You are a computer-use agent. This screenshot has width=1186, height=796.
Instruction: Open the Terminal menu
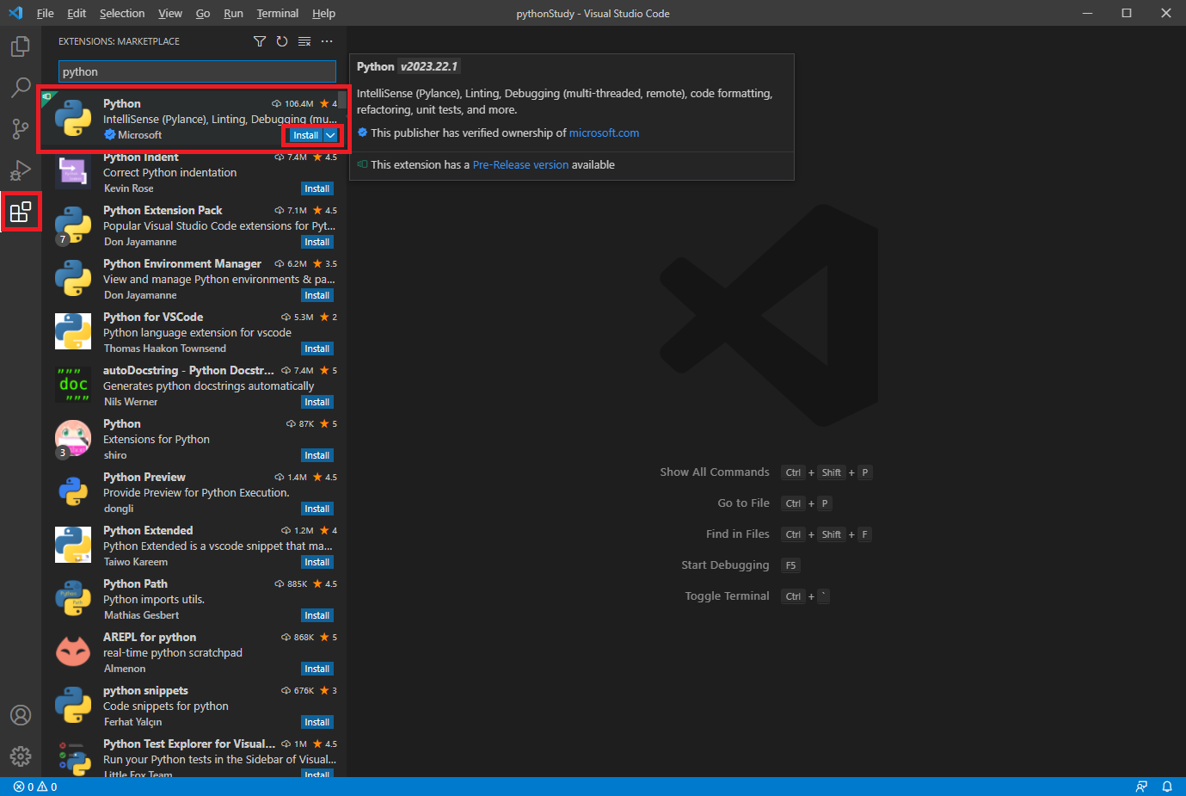tap(278, 13)
